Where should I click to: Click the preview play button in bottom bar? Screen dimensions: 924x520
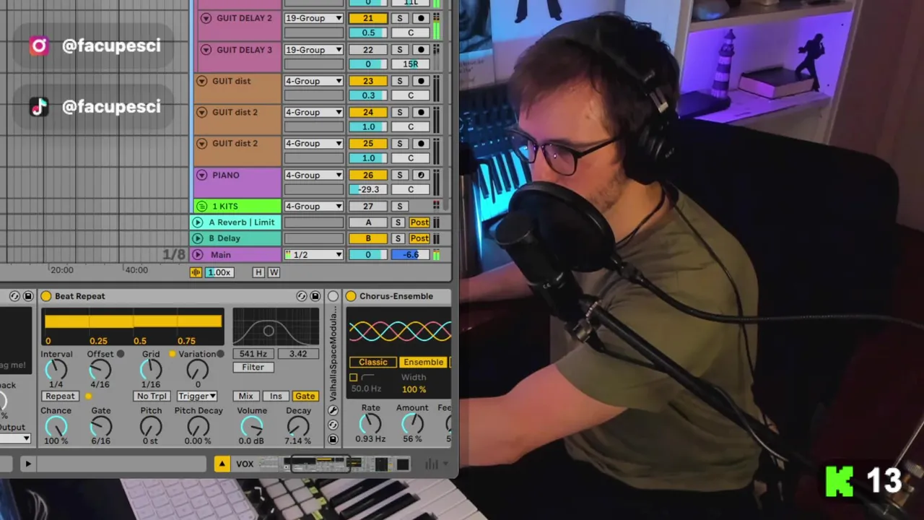click(x=27, y=464)
